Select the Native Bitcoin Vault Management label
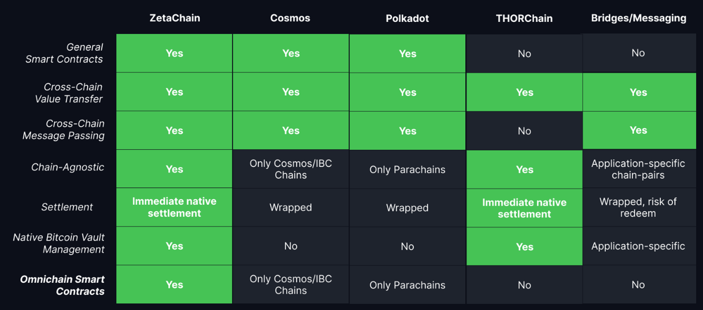Screen dimensions: 703x310 coord(59,244)
